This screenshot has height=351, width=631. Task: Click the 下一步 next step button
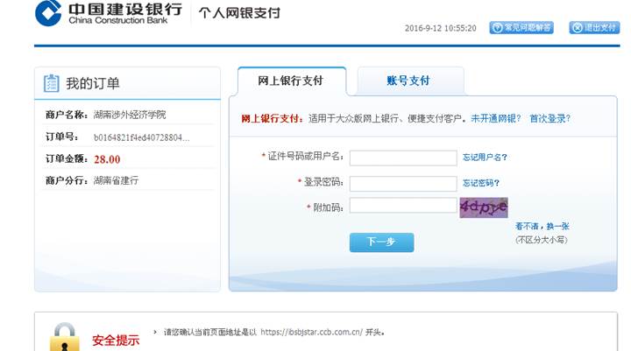click(381, 242)
